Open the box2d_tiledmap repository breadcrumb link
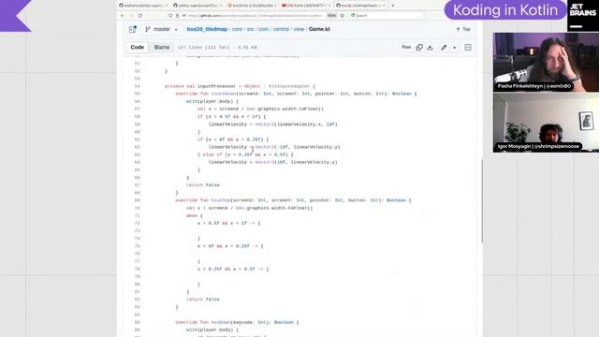This screenshot has height=337, width=599. (207, 29)
